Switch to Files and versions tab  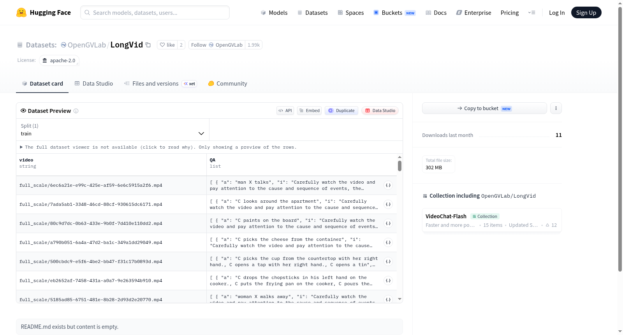click(x=160, y=84)
